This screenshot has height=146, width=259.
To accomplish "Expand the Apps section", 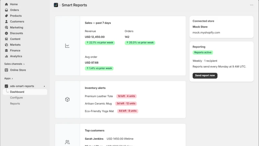I will coord(9,79).
